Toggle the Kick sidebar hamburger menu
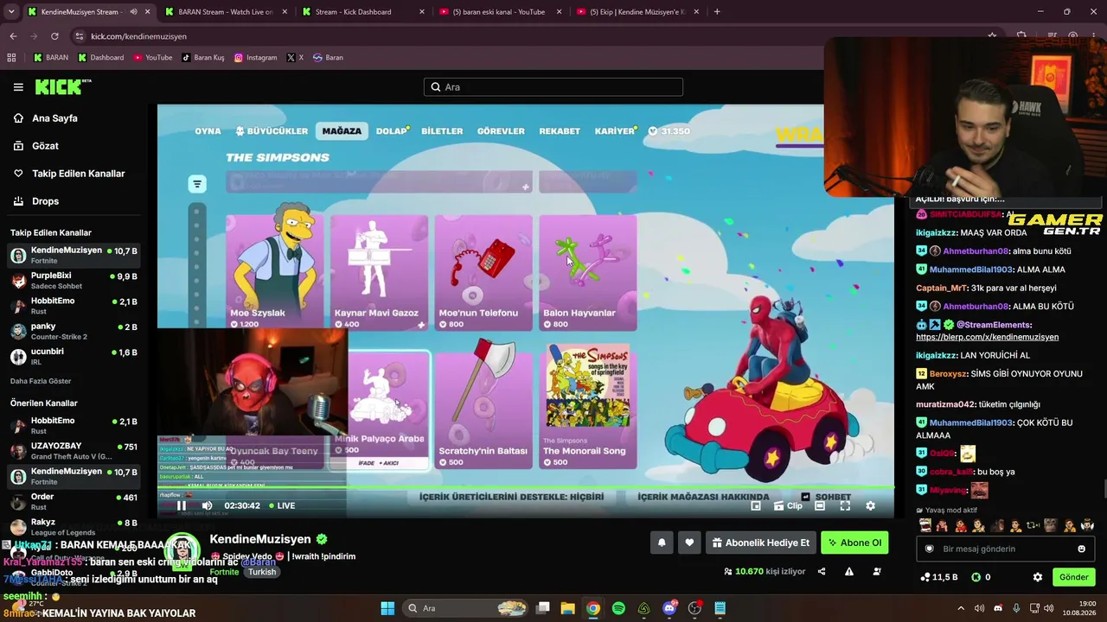 point(18,87)
